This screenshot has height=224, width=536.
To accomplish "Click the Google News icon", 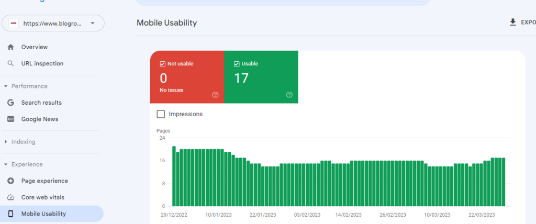I will tap(10, 119).
